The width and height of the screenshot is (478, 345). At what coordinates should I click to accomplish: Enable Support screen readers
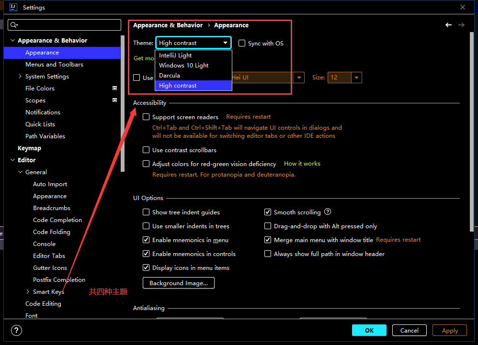[x=146, y=117]
